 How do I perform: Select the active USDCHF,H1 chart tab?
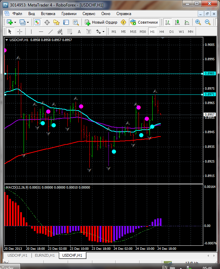72,255
